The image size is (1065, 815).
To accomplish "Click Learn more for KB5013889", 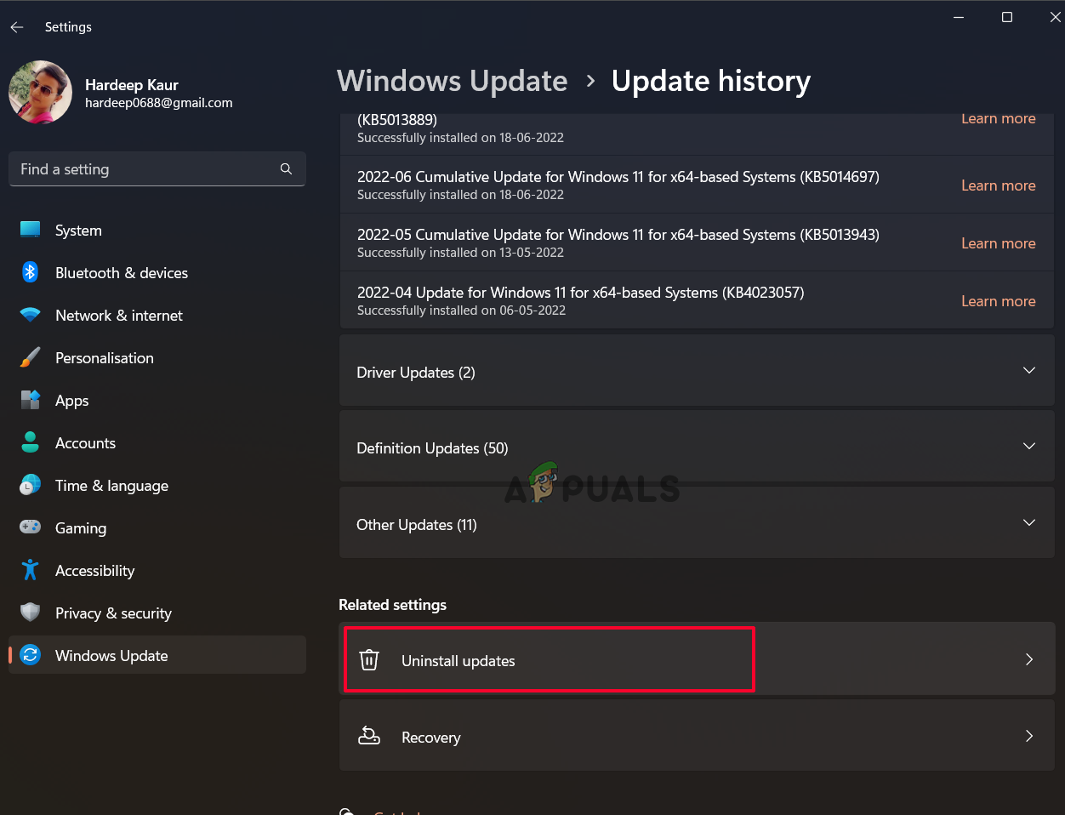I will point(998,119).
